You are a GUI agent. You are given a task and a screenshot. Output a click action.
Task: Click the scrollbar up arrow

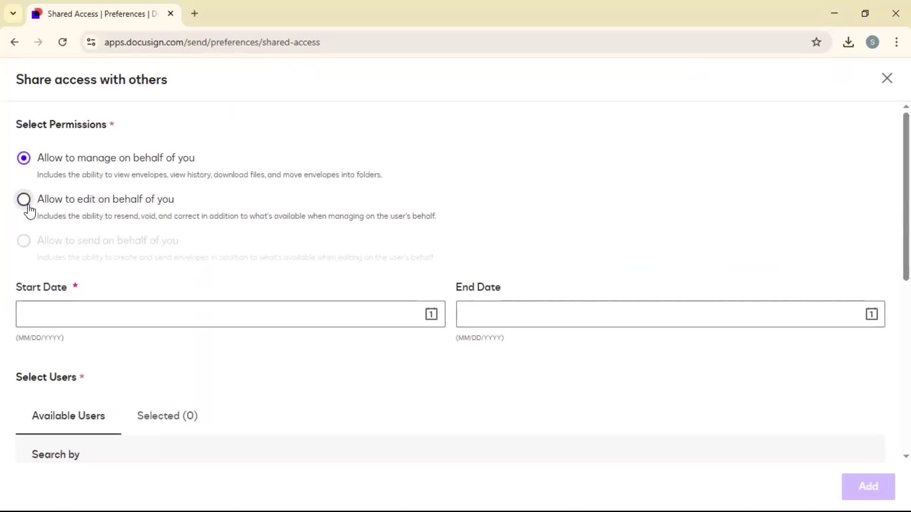906,107
